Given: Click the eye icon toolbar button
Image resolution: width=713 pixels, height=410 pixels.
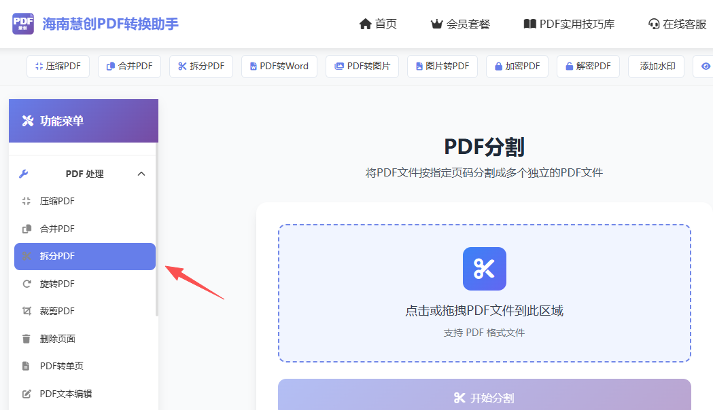Looking at the screenshot, I should tap(706, 67).
